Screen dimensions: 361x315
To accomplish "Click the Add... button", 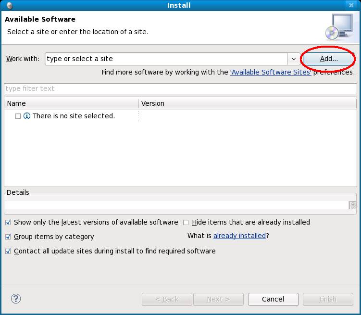I will (329, 59).
